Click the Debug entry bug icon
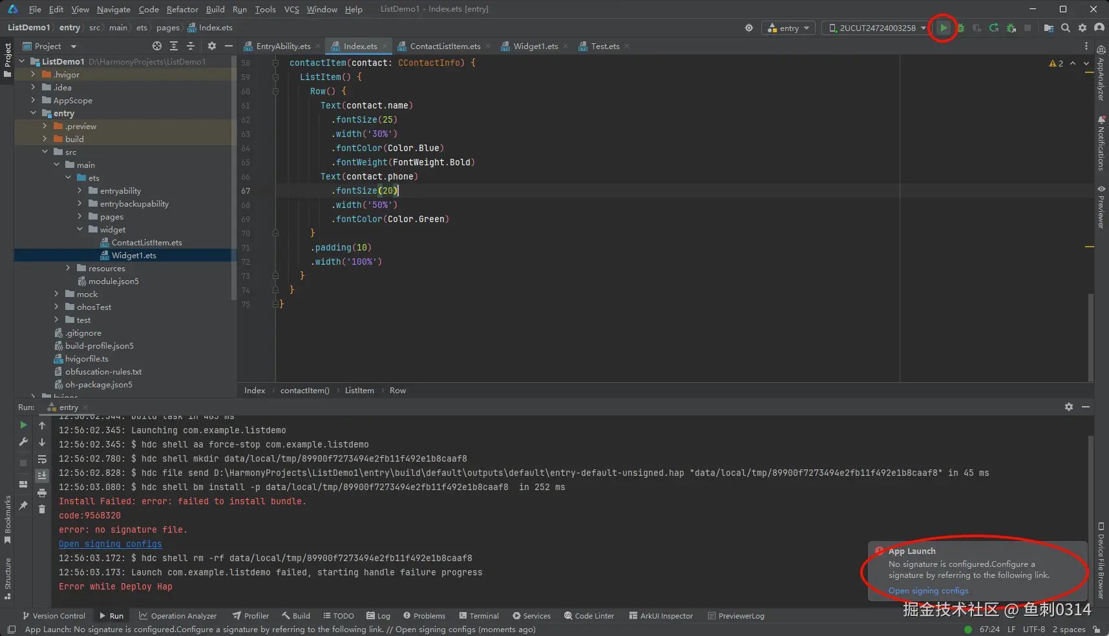This screenshot has width=1109, height=636. (x=961, y=28)
